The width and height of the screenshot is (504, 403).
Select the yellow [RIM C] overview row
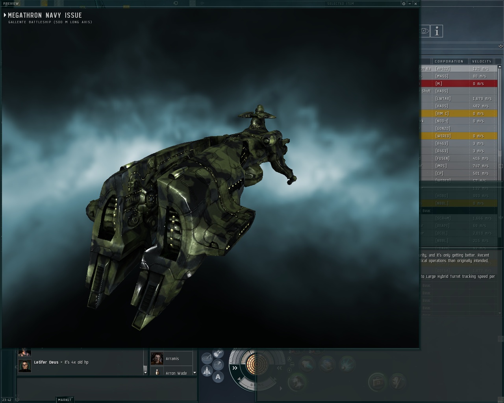pos(459,114)
